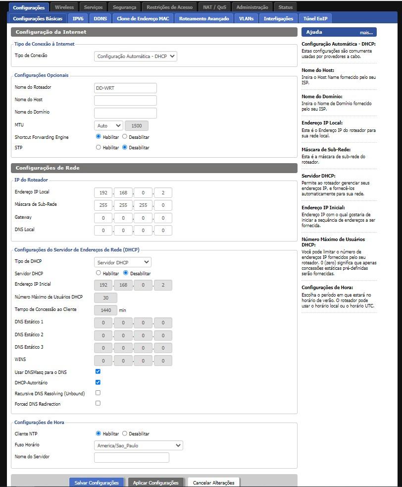Click Gateway first octet field
Screen dimensions: 402x487
(x=103, y=218)
